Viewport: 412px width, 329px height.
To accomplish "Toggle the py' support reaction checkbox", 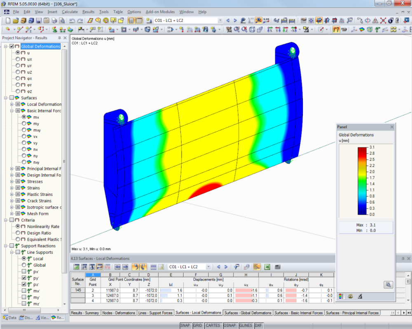I will [24, 278].
